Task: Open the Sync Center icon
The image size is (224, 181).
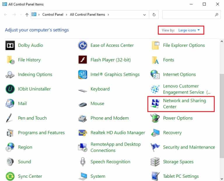Action: [x=10, y=176]
